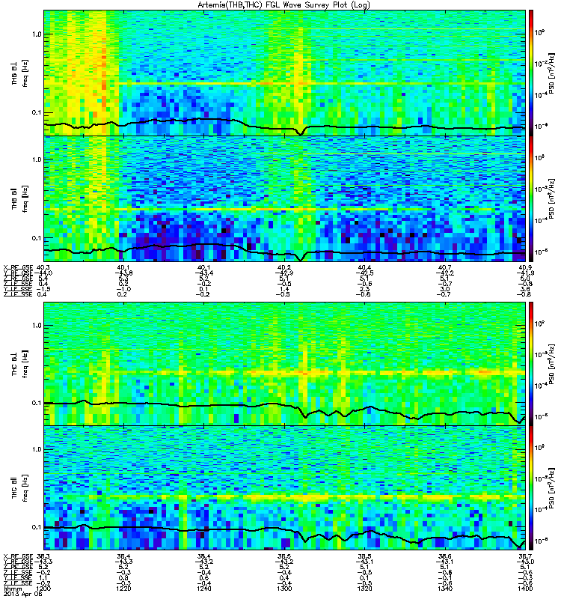Click THB Y_LE_SSE value '-1.5'
Image resolution: width=561 pixels, height=599 pixels.
coord(42,289)
